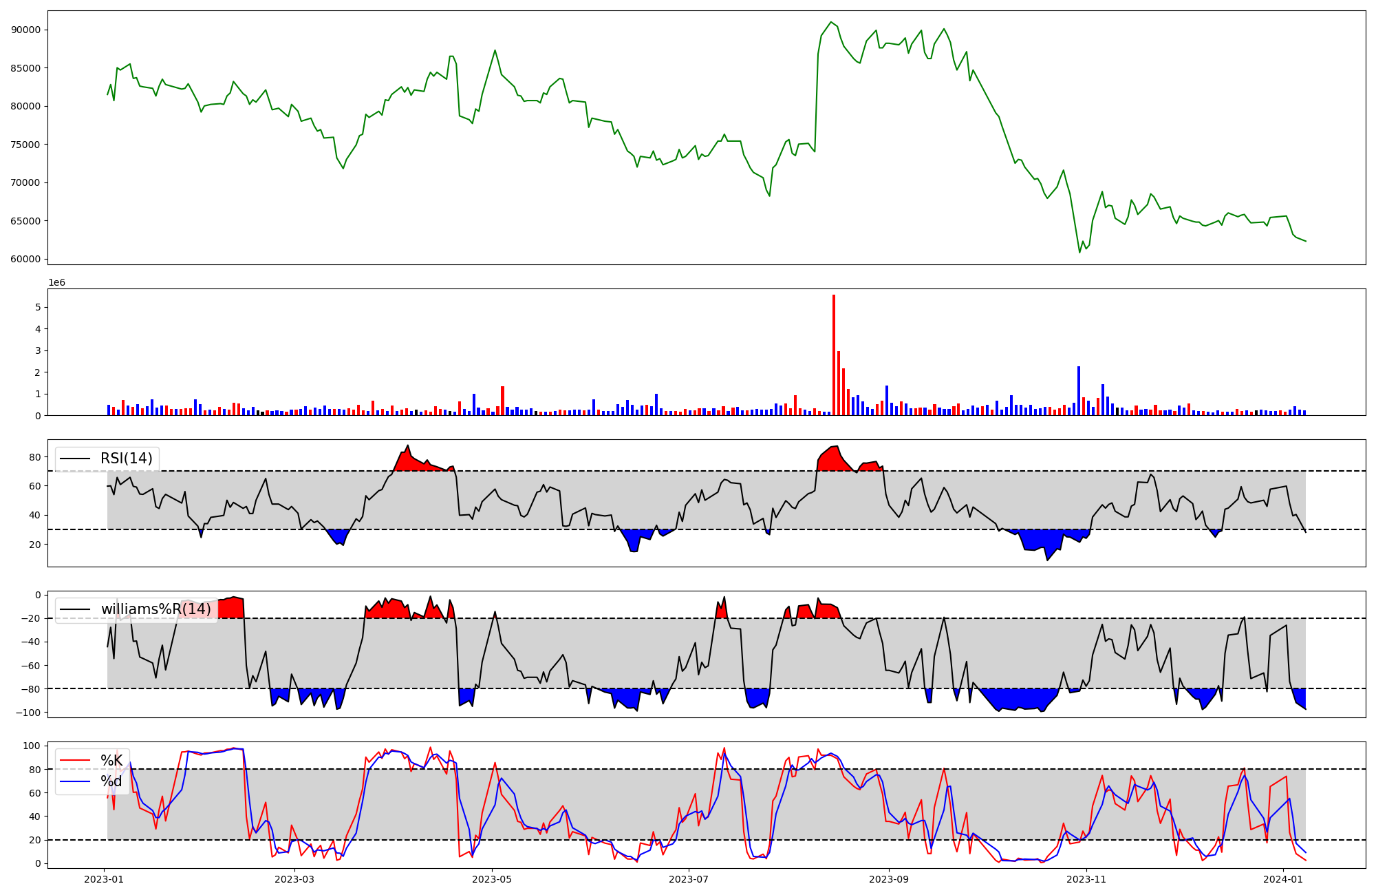Screen dimensions: 1376x895
Task: Click the 2024-01 x-axis tick label
Action: pyautogui.click(x=1283, y=879)
